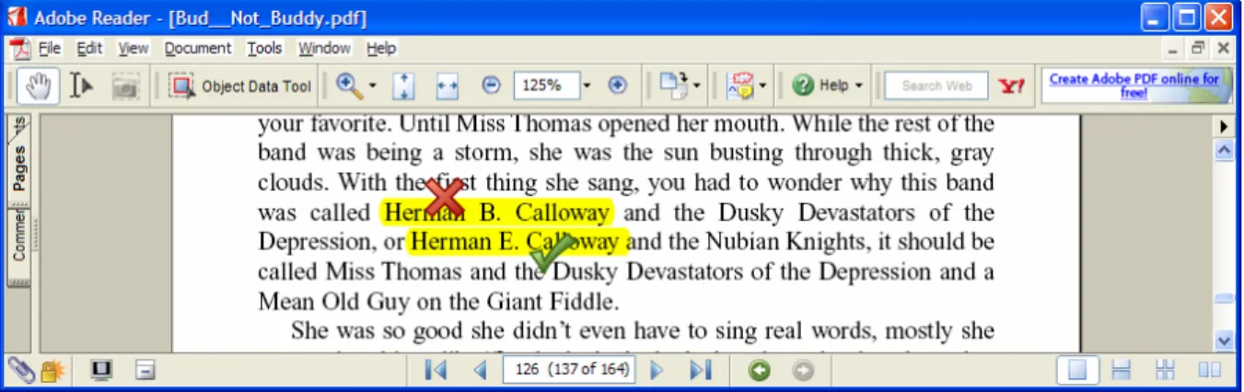Open the Tools menu

[x=264, y=49]
